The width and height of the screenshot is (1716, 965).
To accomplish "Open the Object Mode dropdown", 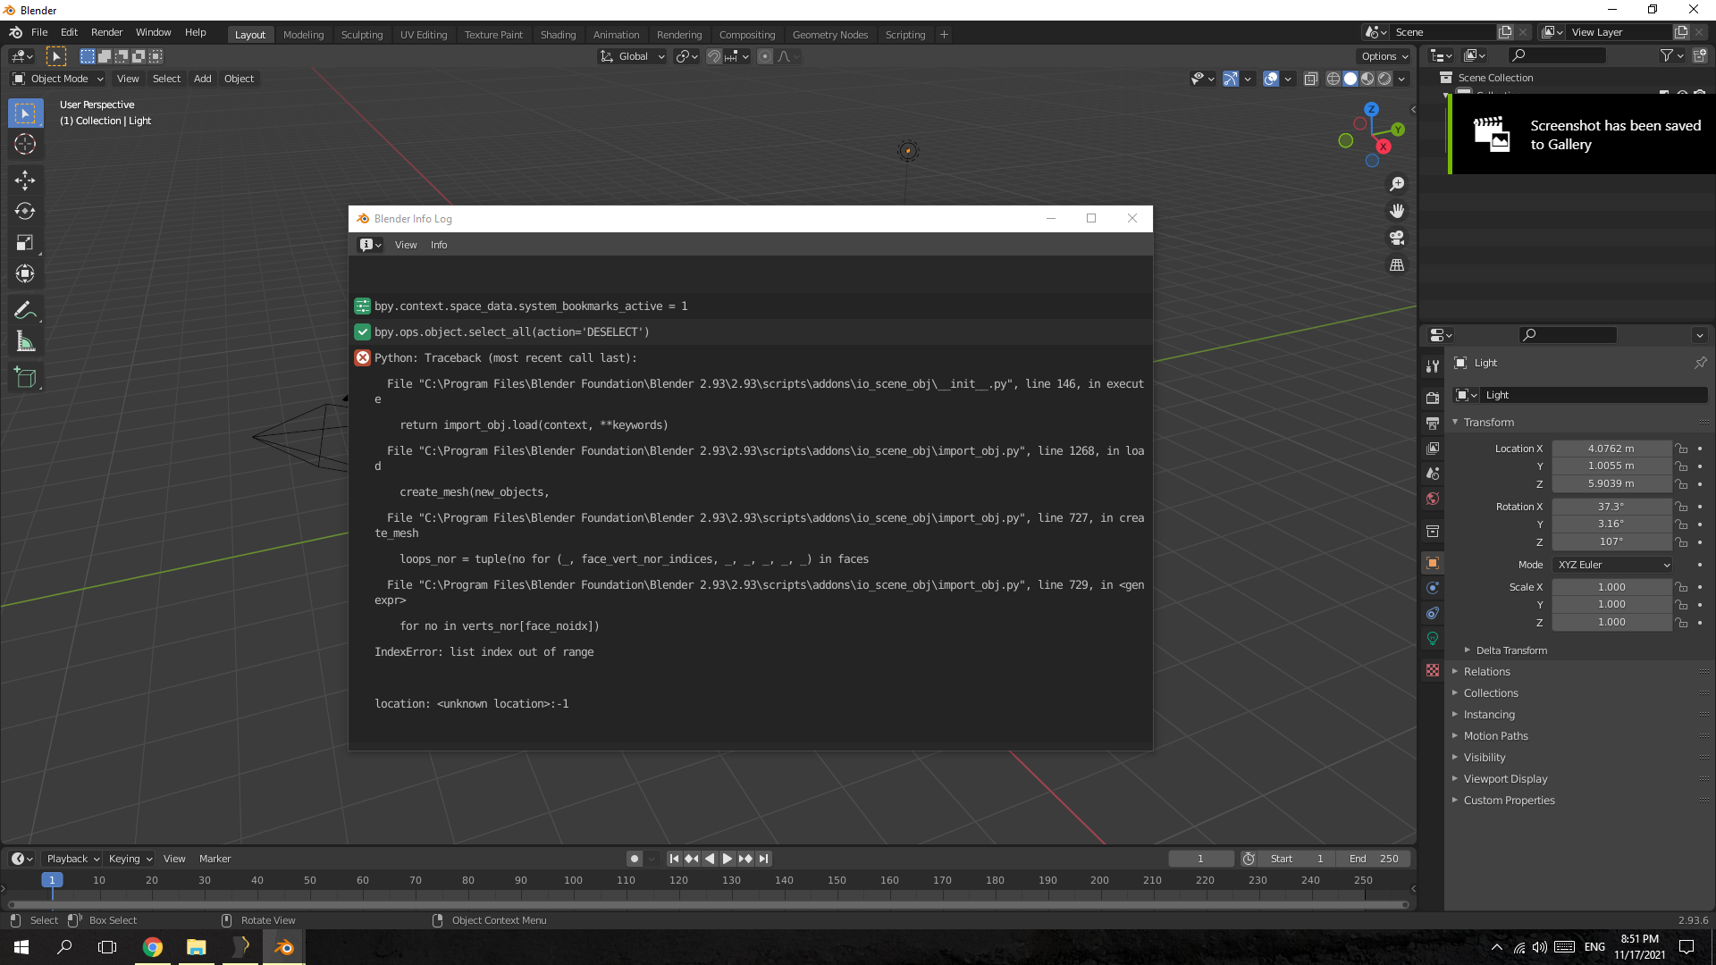I will 58,80.
